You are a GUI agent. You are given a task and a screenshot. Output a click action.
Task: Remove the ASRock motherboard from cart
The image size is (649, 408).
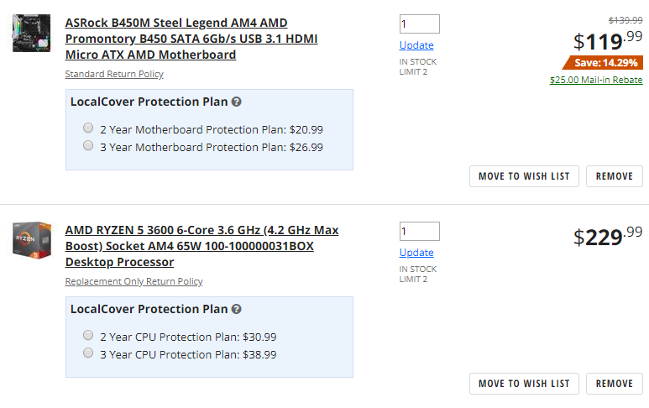coord(615,176)
